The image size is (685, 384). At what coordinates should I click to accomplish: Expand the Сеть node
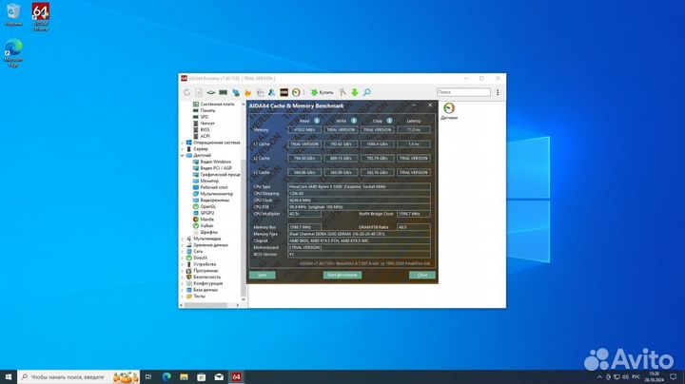pos(182,251)
